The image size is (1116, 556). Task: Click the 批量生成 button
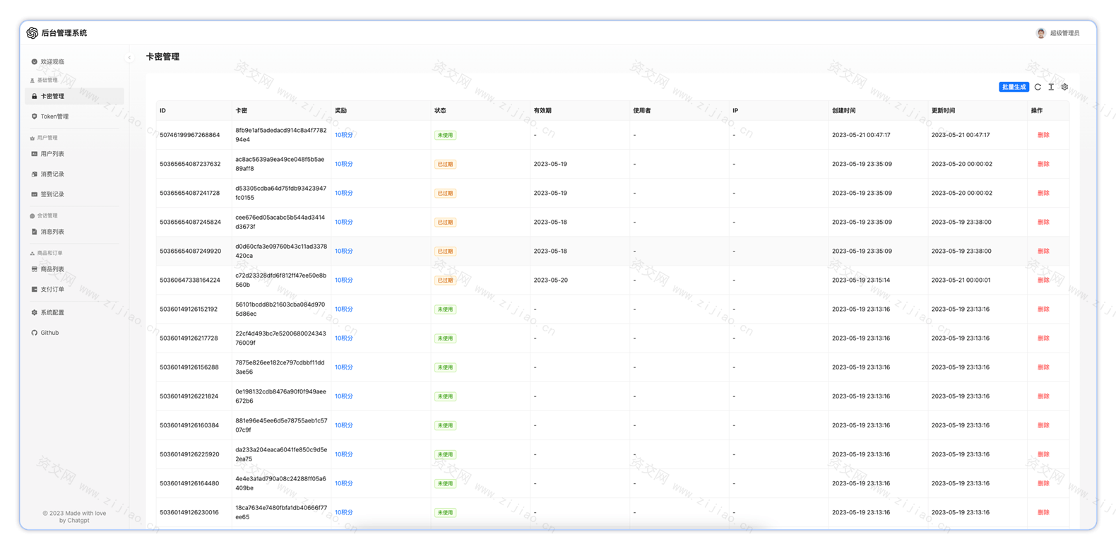tap(1014, 87)
